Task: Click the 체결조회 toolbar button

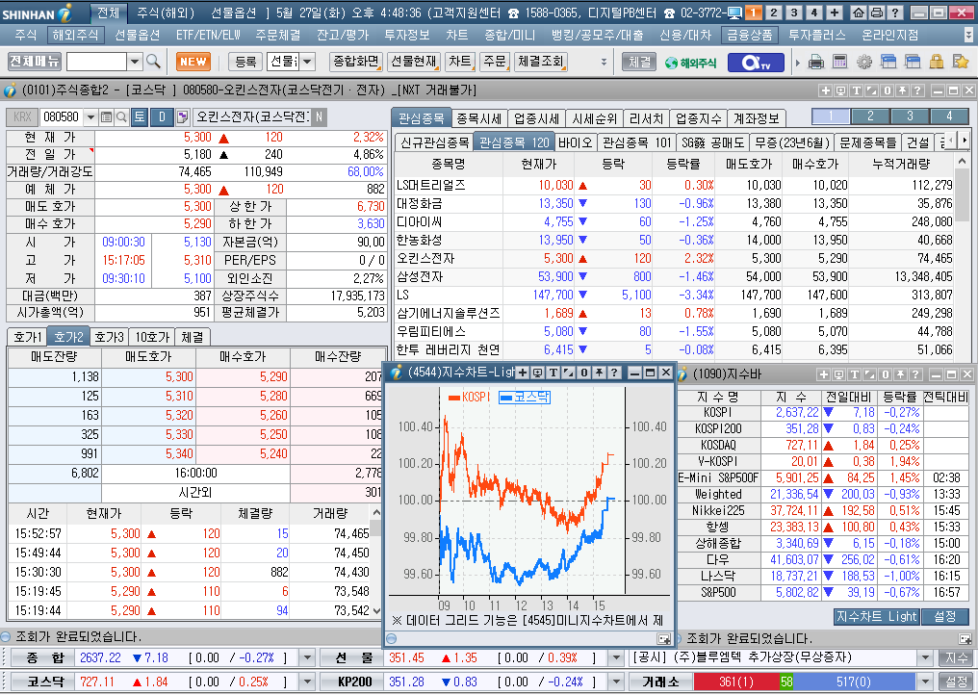Action: click(x=540, y=62)
